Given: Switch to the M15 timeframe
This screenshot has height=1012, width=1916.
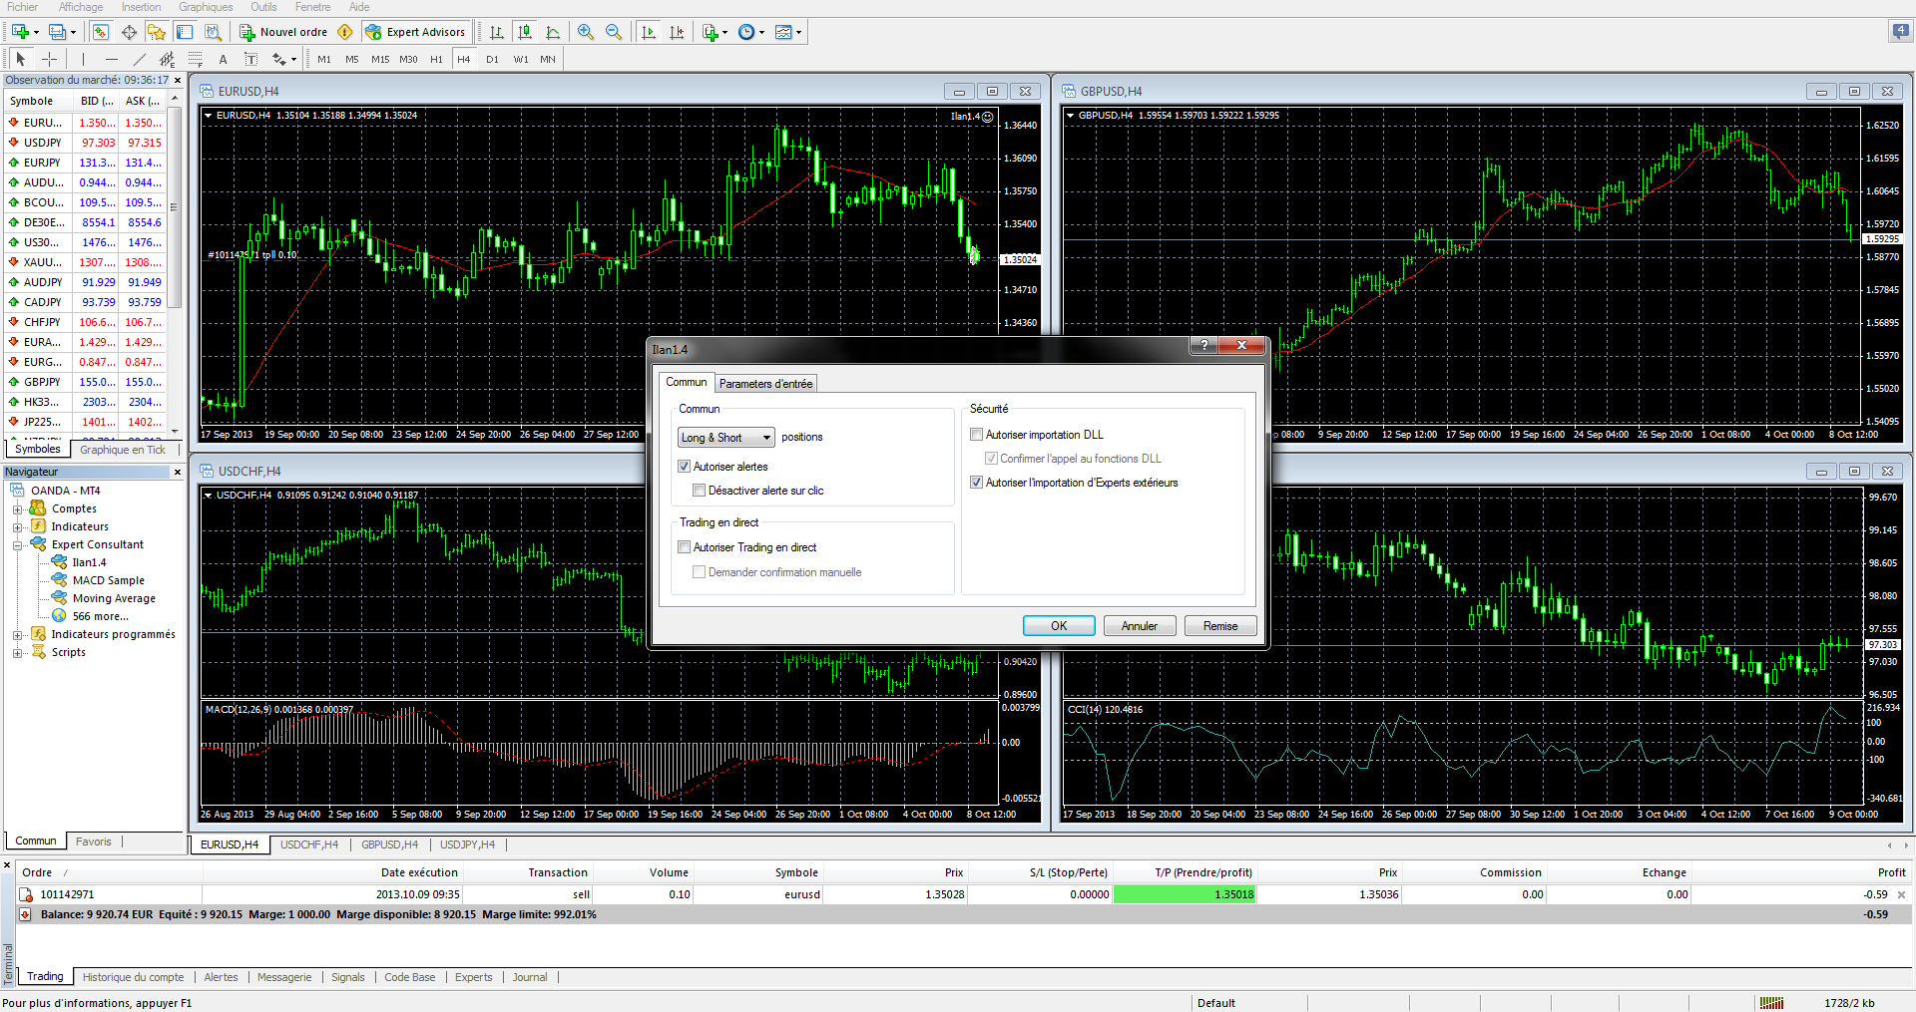Looking at the screenshot, I should (x=380, y=59).
